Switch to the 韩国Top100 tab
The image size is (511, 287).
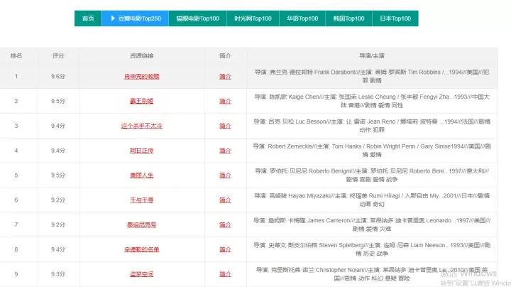(x=348, y=18)
